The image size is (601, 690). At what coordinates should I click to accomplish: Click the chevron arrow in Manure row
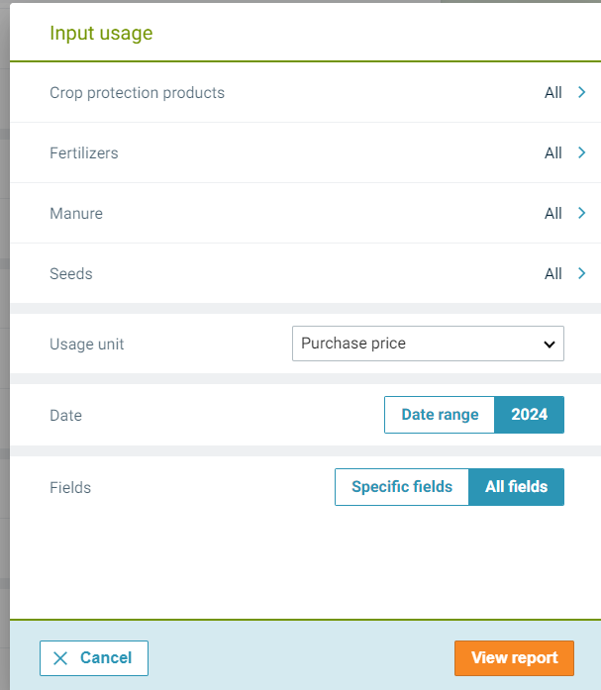coord(582,214)
